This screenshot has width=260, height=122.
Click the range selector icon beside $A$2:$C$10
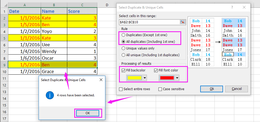point(183,22)
